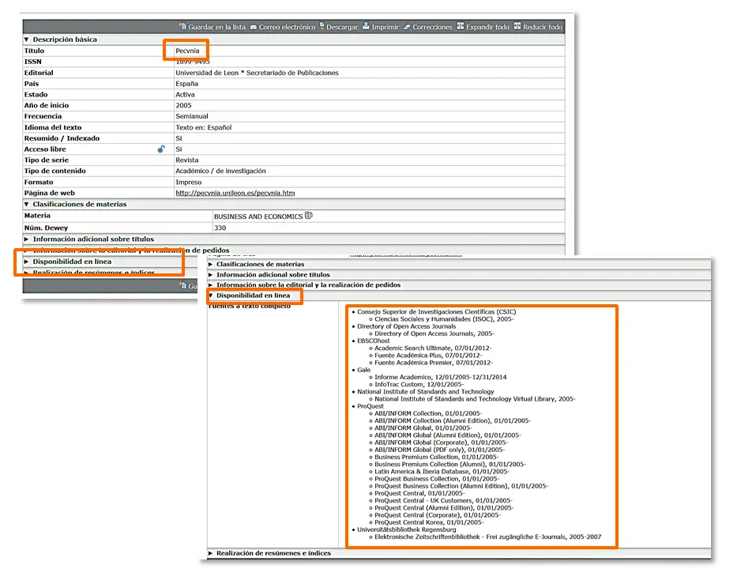
Task: Click the Pecvnia title value
Action: coord(188,51)
